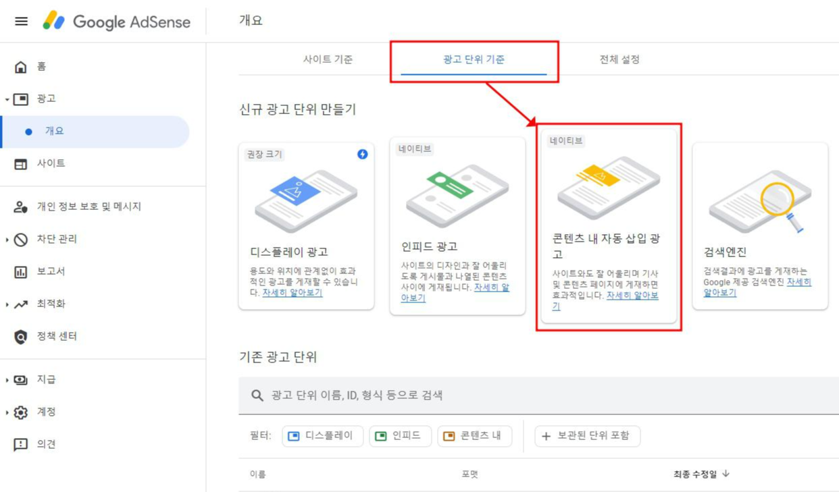Viewport: 839px width, 492px height.
Task: Toggle the 디스플레이 filter chip
Action: coord(322,436)
